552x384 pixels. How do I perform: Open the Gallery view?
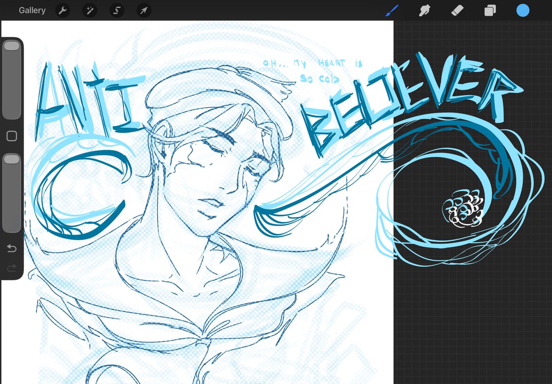point(32,10)
